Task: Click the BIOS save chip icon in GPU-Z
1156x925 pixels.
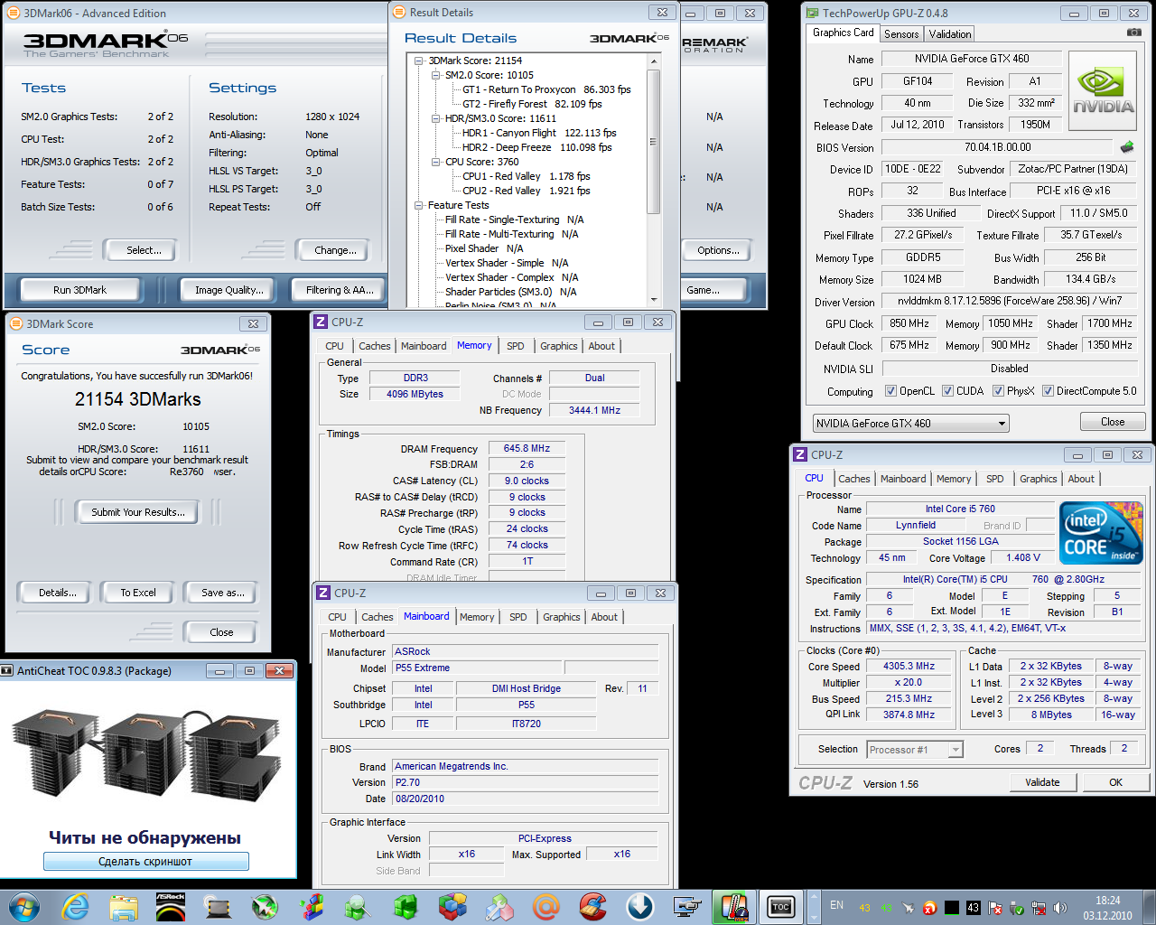Action: pyautogui.click(x=1127, y=146)
